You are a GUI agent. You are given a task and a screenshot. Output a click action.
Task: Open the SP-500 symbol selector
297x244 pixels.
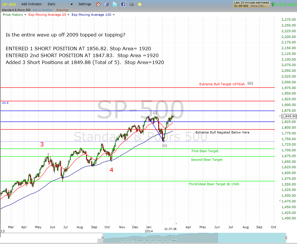9,4
